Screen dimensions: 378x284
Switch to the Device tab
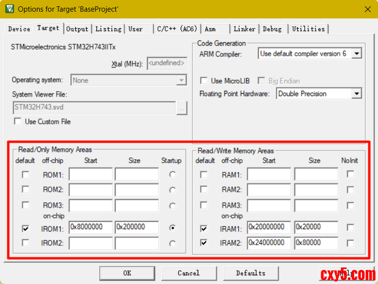point(19,29)
